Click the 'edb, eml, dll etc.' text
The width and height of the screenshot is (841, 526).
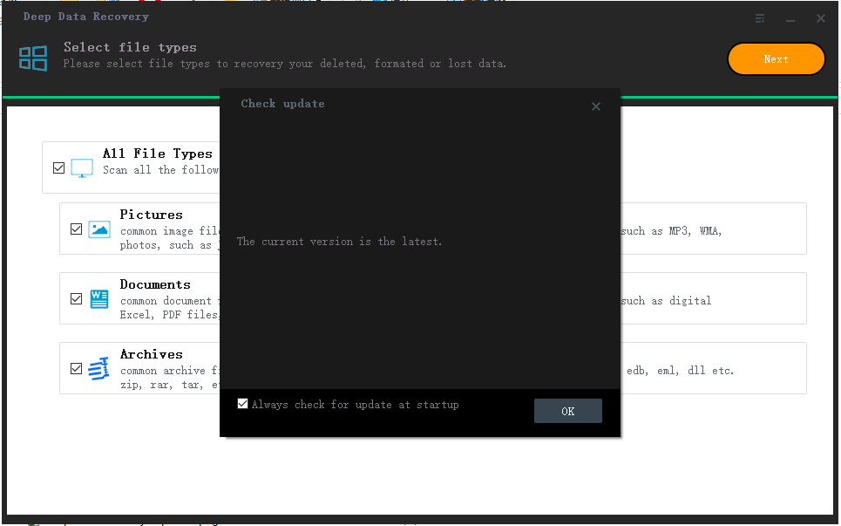coord(680,371)
